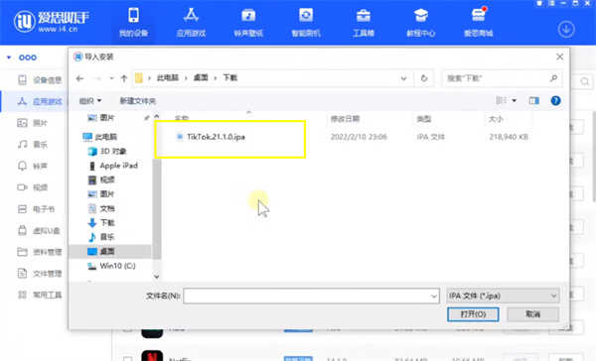
Task: Select 音乐 in the i4 left sidebar
Action: [x=33, y=144]
